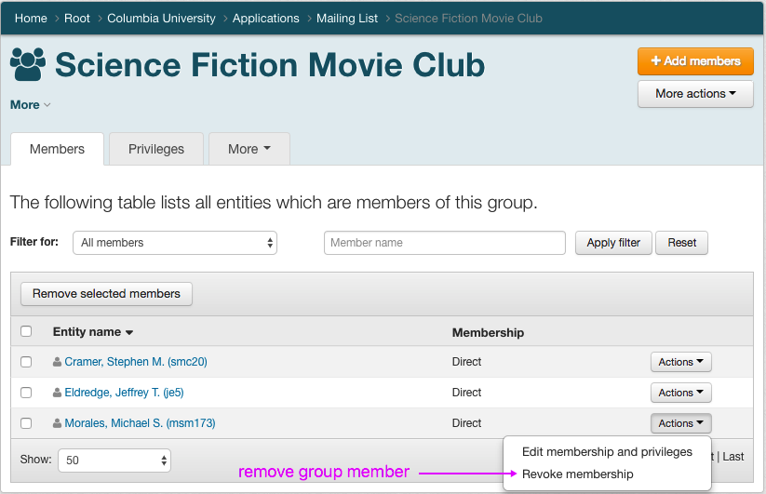The height and width of the screenshot is (494, 766).
Task: Click the Science Fiction Movie Club breadcrumb text
Action: pyautogui.click(x=468, y=18)
